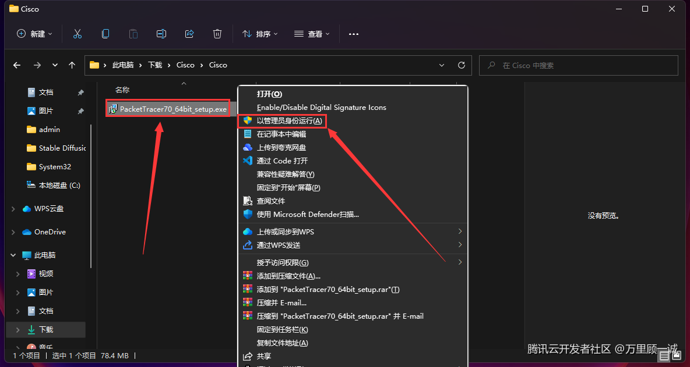Choose 复制文件地址(A) menu entry
Viewport: 690px width, 367px height.
(x=282, y=343)
